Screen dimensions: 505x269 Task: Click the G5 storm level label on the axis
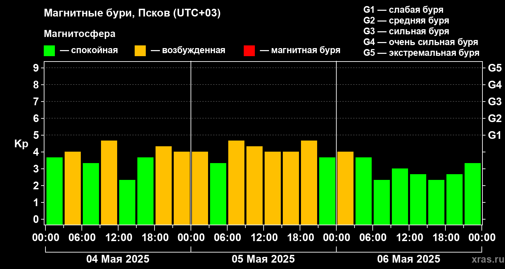pos(495,68)
